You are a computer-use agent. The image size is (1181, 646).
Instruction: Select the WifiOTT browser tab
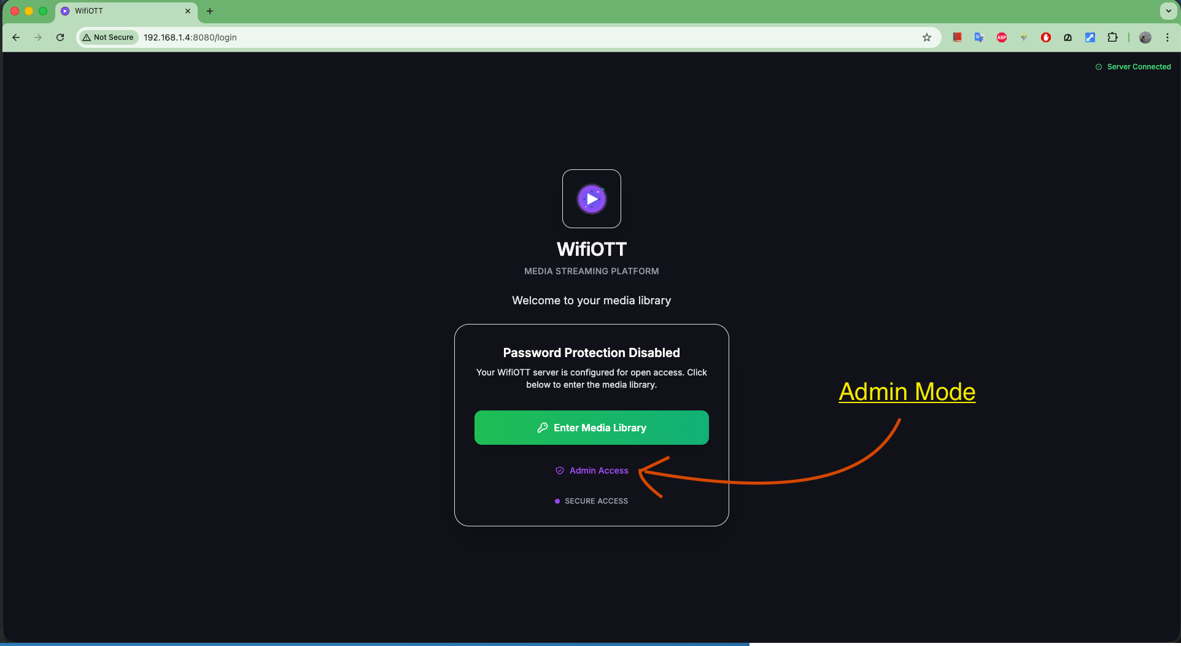pos(126,11)
